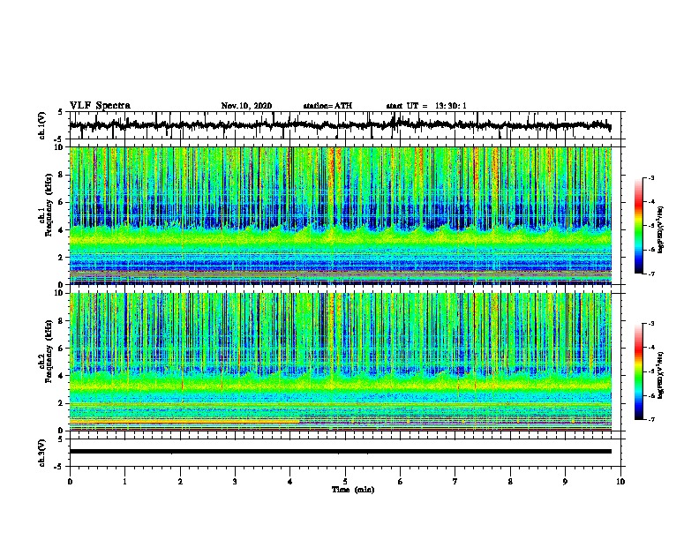699x540 pixels.
Task: Click the "6" kHz tick on ch.1 frequency axis
Action: (61, 202)
